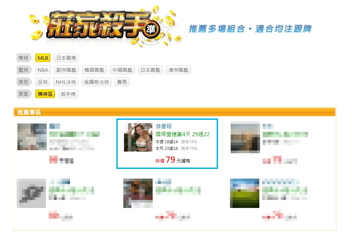352x233 pixels.
Task: Open the 賽馬 section
Action: coord(122,82)
